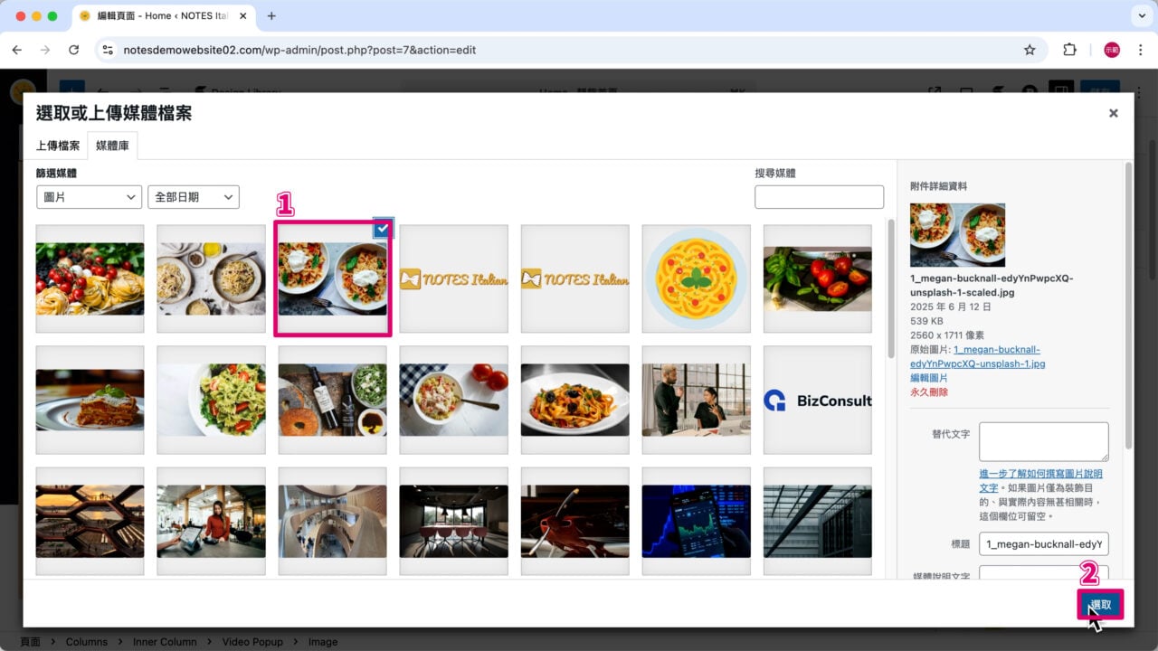Click site info icon in address bar

(109, 50)
